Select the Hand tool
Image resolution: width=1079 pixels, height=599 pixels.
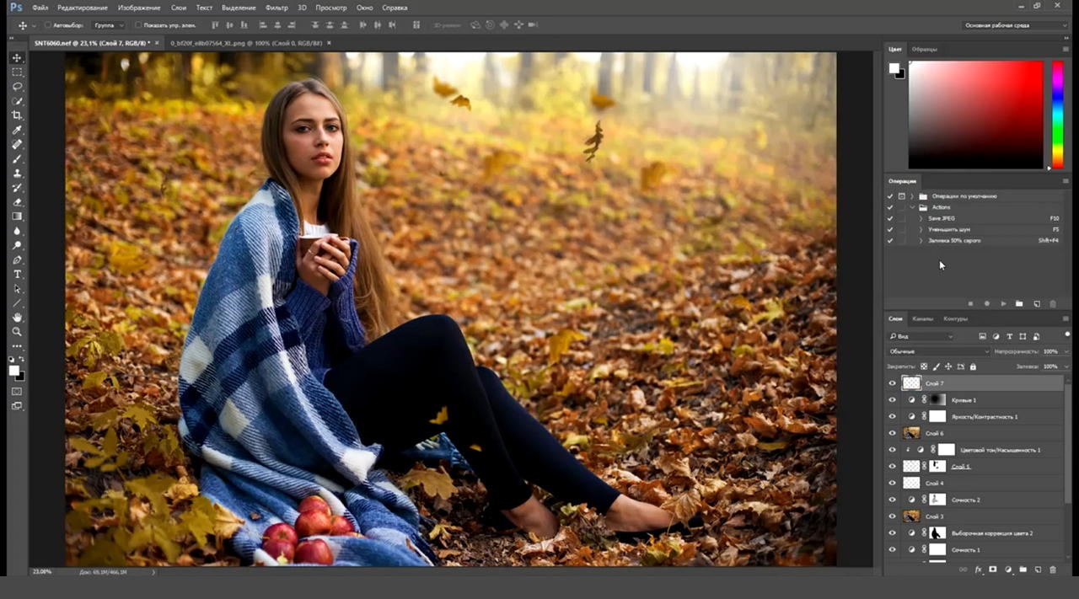(x=17, y=318)
